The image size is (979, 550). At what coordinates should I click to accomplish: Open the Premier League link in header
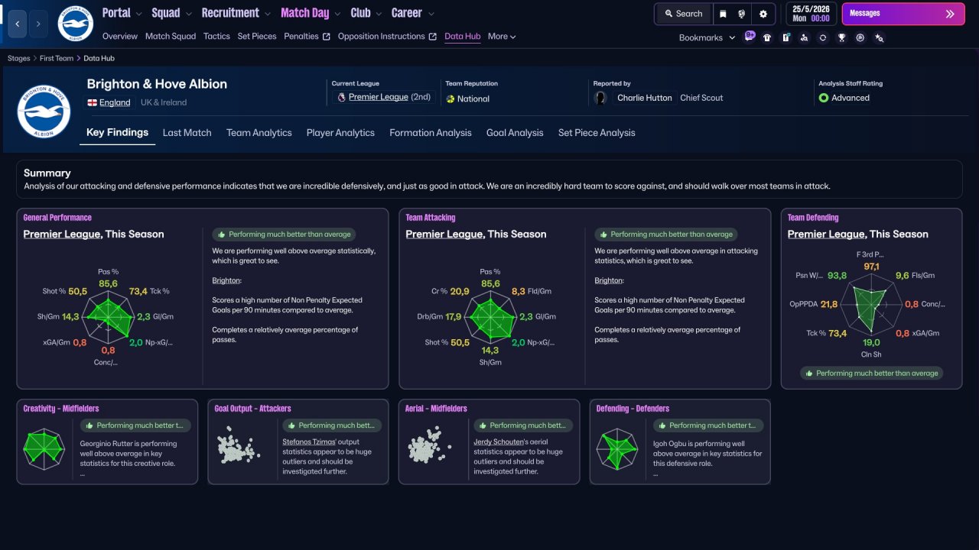[x=379, y=98]
